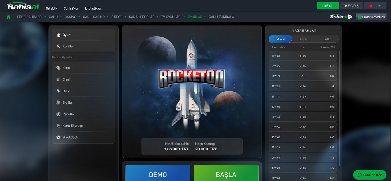This screenshot has width=391, height=181.
Task: Open the CANLI CASİNO section
Action: coord(94,17)
